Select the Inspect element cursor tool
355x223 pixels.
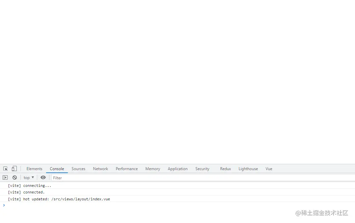pos(5,168)
